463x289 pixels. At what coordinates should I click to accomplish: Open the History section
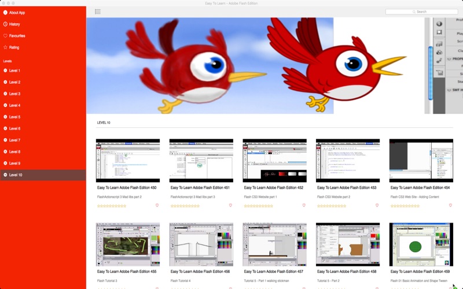(14, 24)
